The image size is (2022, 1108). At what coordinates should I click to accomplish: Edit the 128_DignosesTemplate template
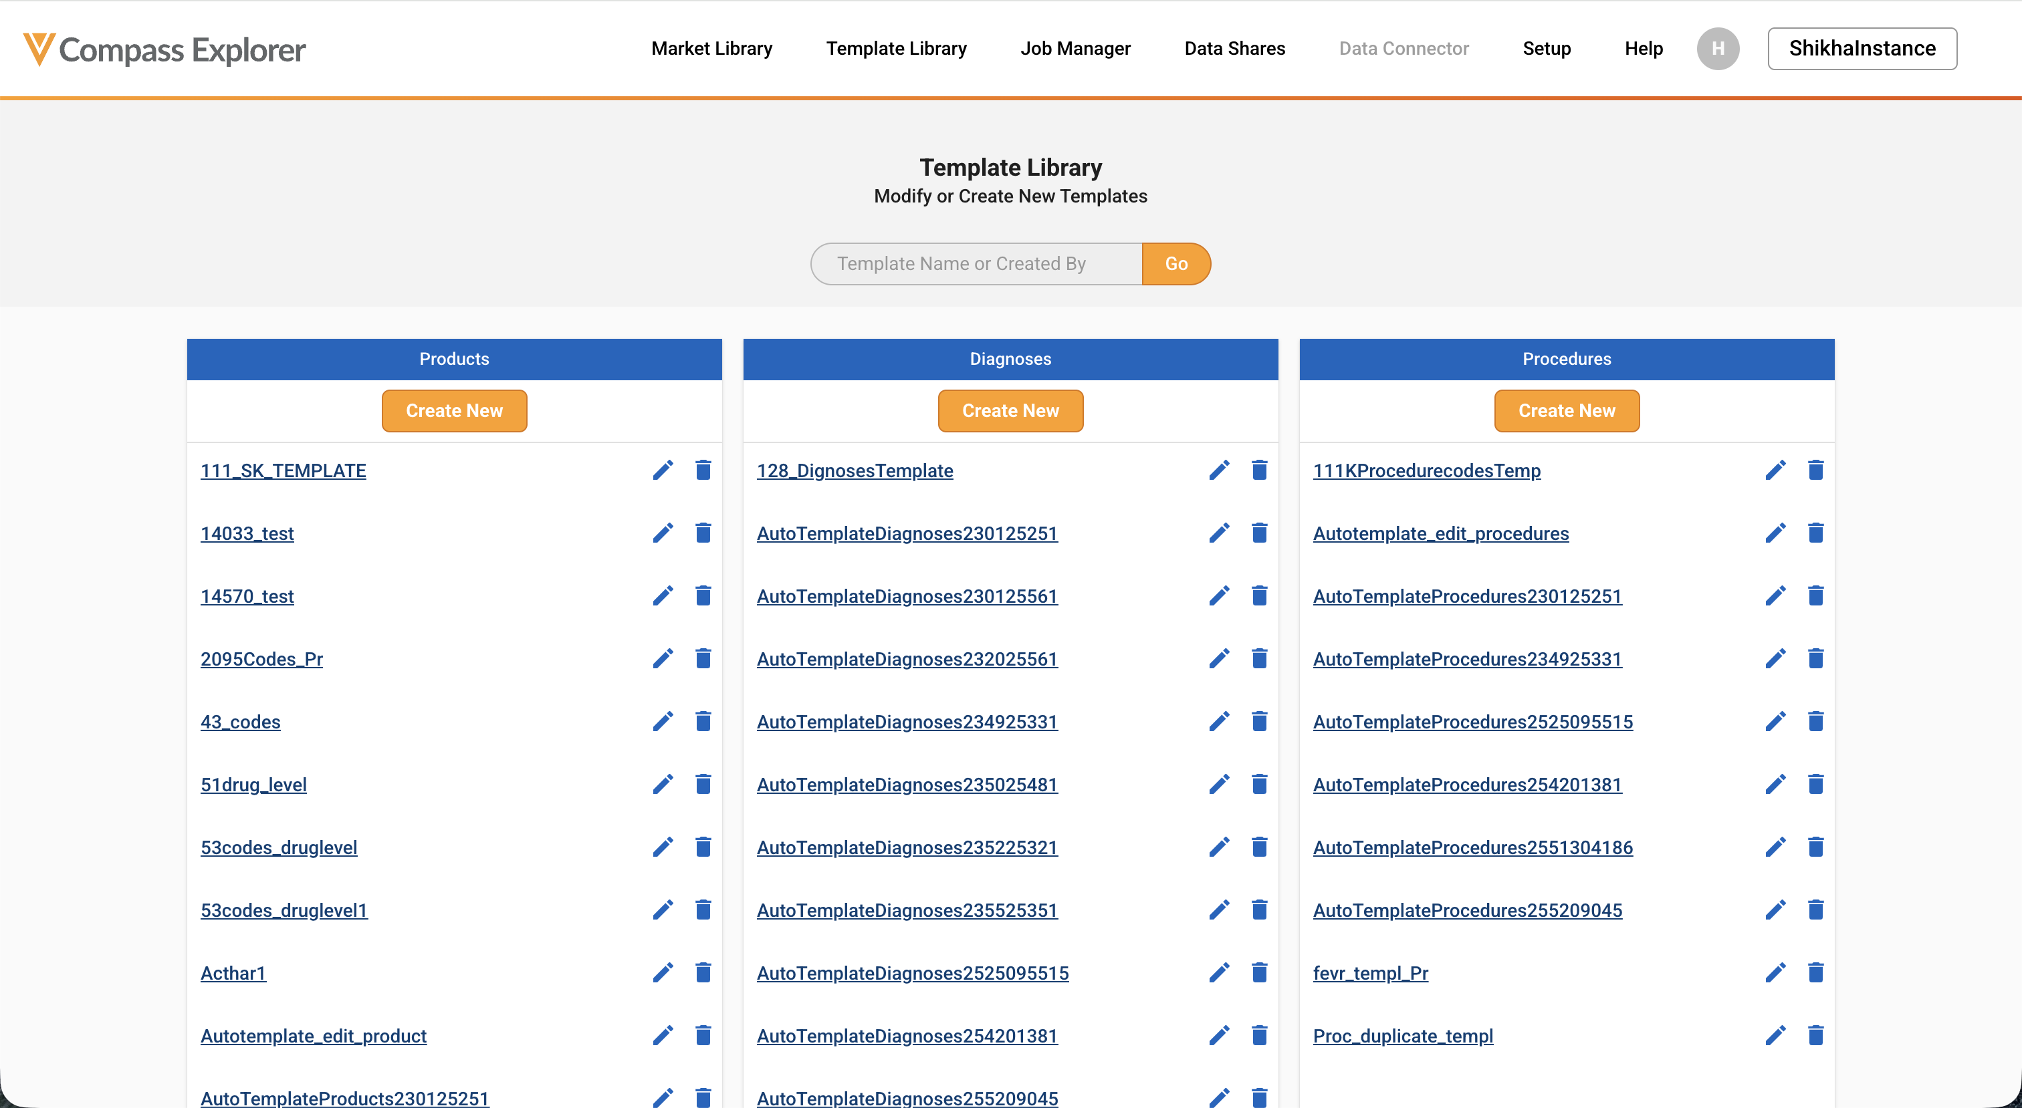pos(1219,470)
